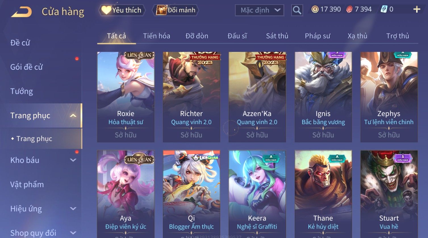Open the Mặc định sort dropdown

tap(260, 10)
